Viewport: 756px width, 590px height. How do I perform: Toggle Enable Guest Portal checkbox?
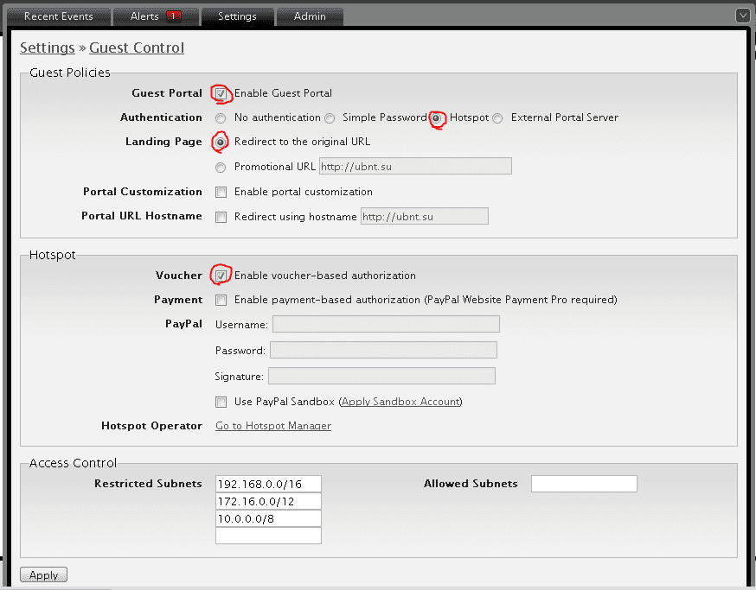(221, 93)
